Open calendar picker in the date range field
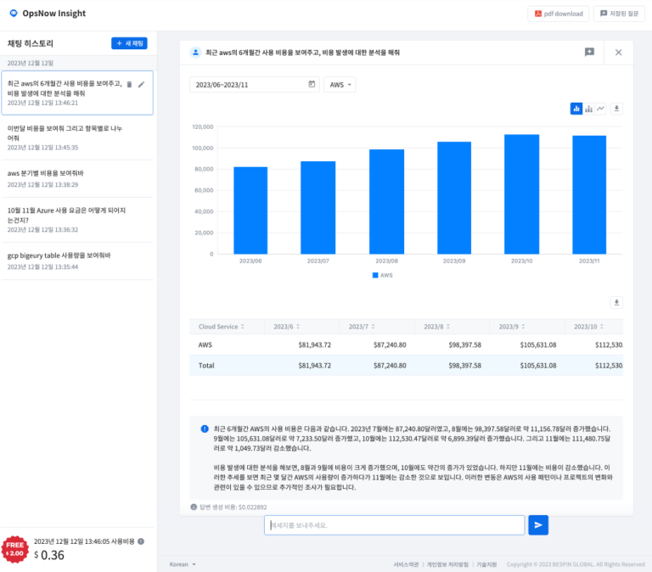Viewport: 652px width, 572px height. coord(312,85)
